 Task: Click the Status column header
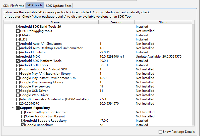point(163,22)
